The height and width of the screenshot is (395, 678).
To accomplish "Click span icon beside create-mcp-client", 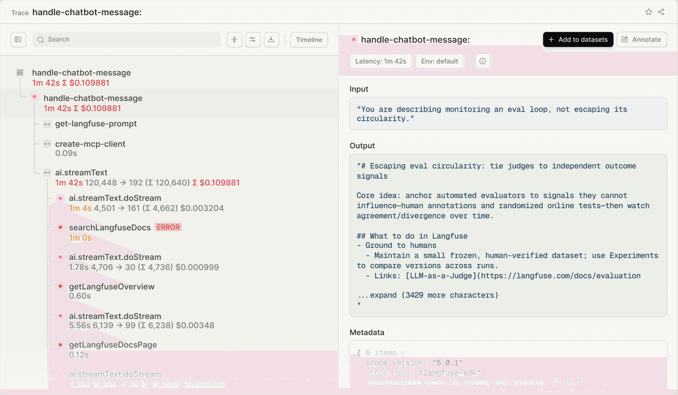I will (47, 144).
